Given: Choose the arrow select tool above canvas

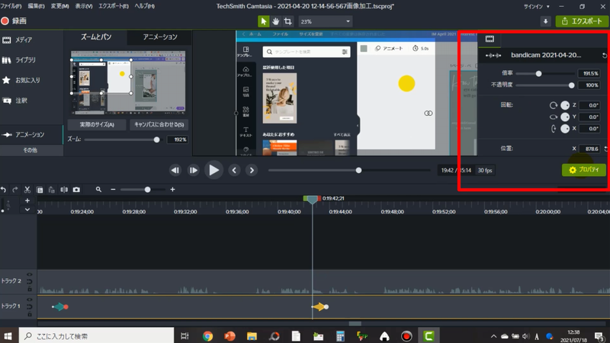Looking at the screenshot, I should pyautogui.click(x=263, y=21).
